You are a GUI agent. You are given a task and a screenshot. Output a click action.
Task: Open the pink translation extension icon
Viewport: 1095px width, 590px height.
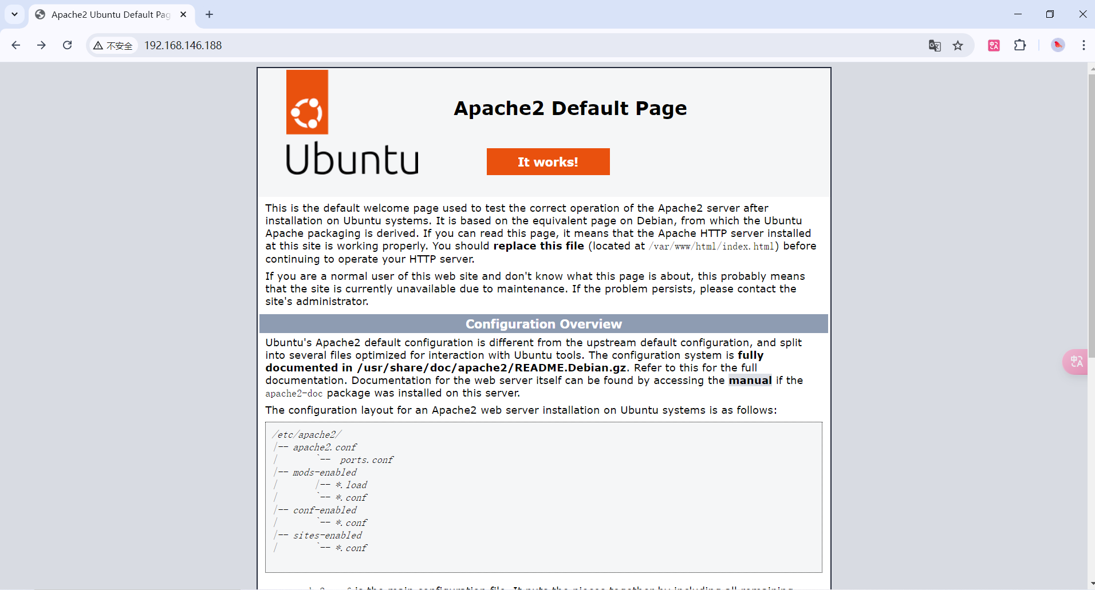pos(994,46)
